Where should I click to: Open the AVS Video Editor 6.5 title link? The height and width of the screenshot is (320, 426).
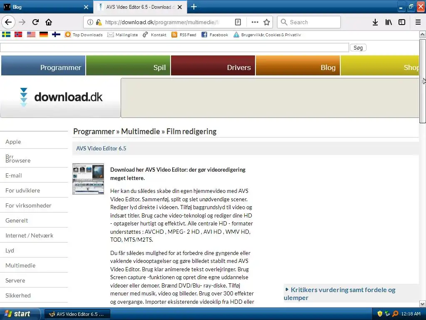(101, 148)
